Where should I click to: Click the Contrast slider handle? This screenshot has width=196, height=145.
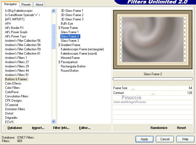153,94
